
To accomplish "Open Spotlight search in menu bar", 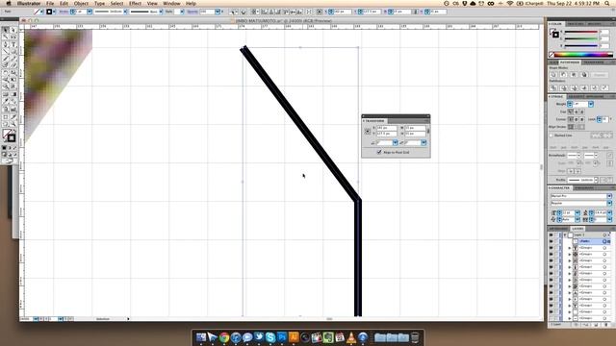I will click(607, 3).
